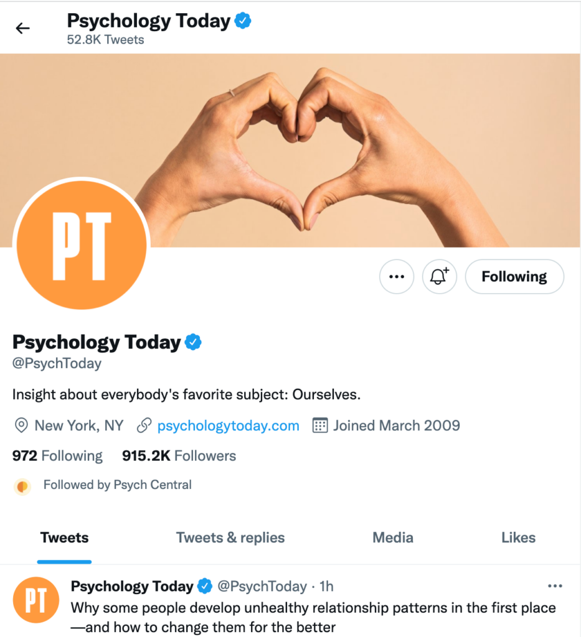Switch to Tweets & replies tab
The image size is (581, 637).
[230, 538]
